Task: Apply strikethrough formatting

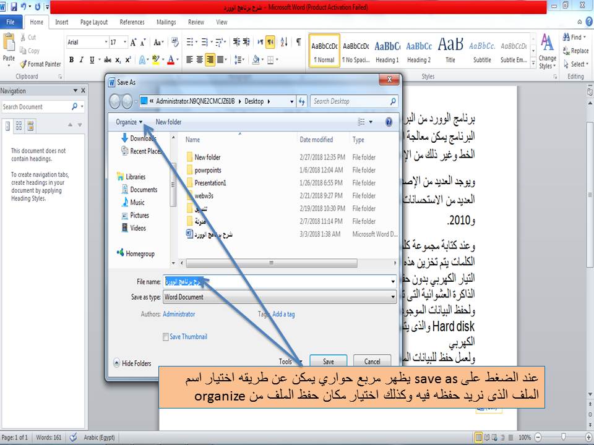Action: click(108, 60)
